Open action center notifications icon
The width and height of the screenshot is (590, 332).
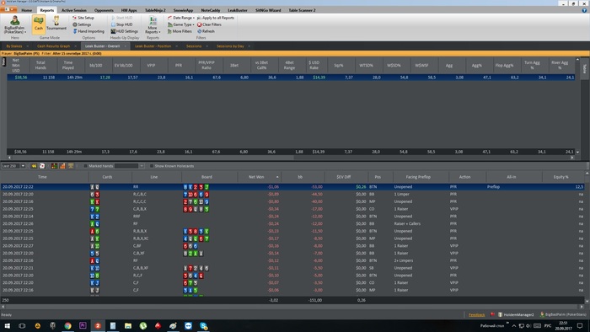580,325
